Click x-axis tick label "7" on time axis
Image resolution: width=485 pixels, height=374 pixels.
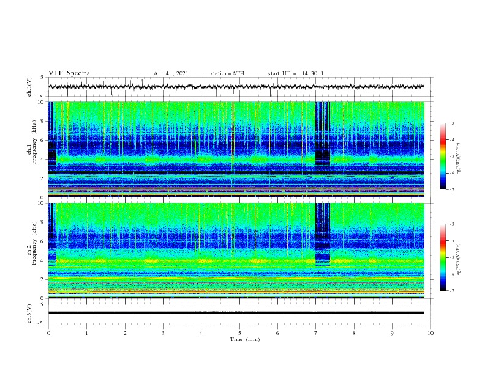click(x=316, y=333)
